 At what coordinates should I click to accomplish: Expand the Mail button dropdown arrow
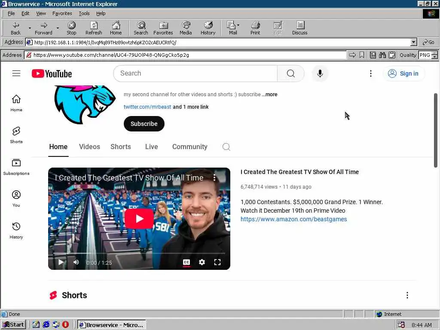238,25
